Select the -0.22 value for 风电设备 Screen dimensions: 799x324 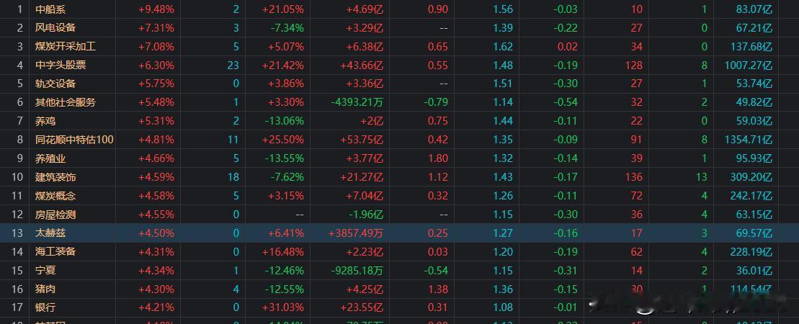pos(566,27)
